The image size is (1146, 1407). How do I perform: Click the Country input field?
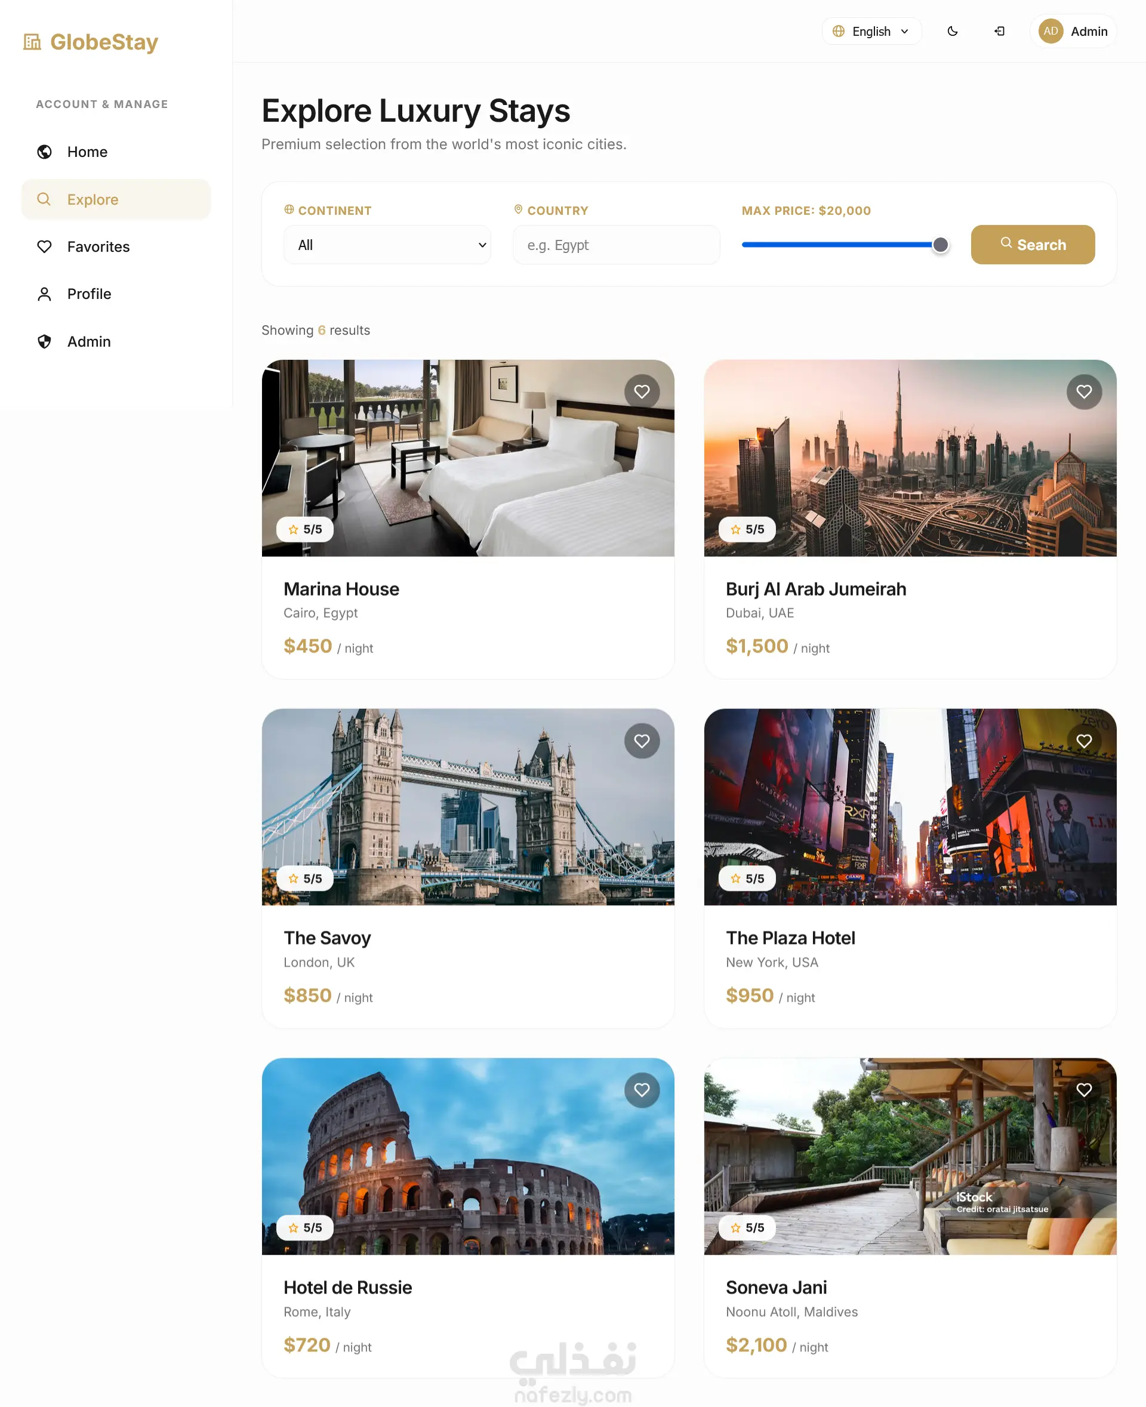pyautogui.click(x=617, y=245)
